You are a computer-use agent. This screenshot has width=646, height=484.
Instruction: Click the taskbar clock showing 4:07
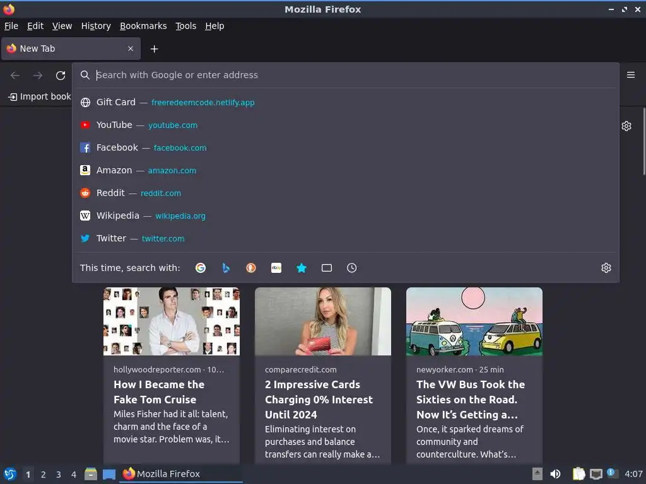click(x=633, y=474)
